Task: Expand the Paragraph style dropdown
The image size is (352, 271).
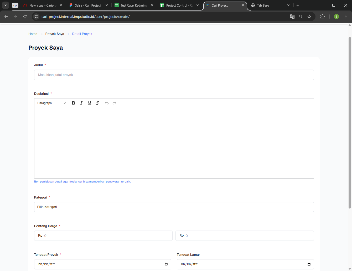Action: point(51,103)
